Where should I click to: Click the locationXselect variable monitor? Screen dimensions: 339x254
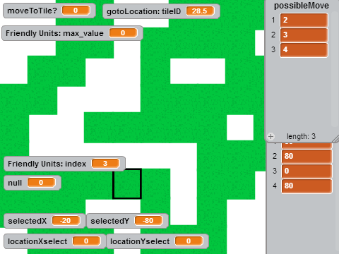pos(54,241)
